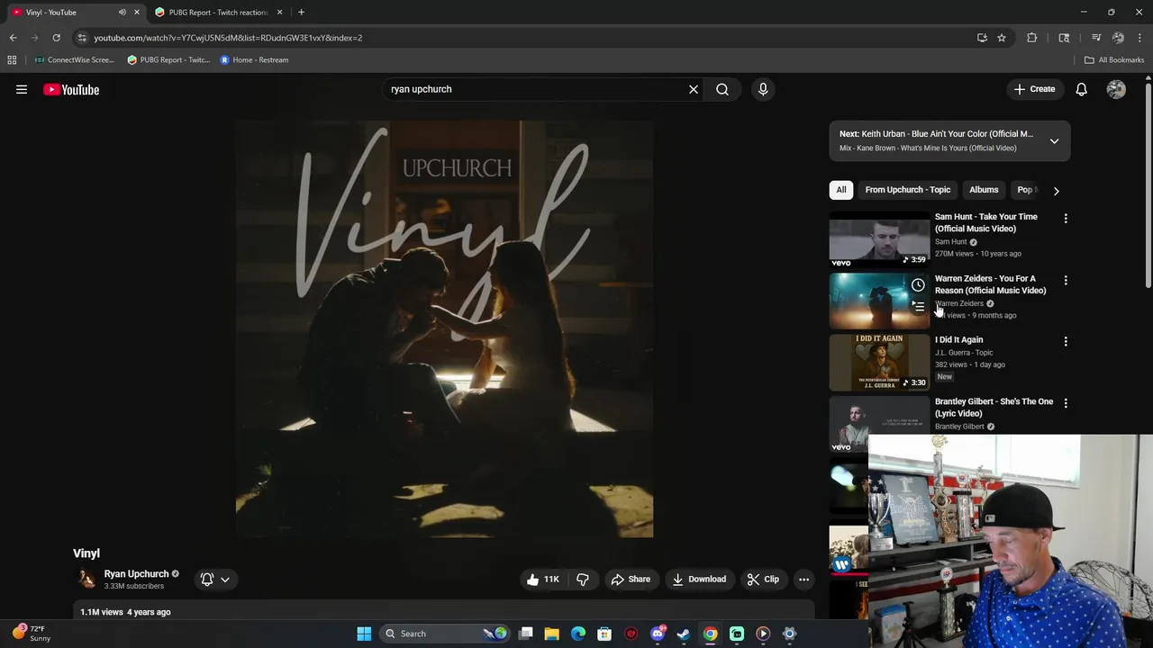
Task: Open the YouTube account avatar menu
Action: 1116,89
